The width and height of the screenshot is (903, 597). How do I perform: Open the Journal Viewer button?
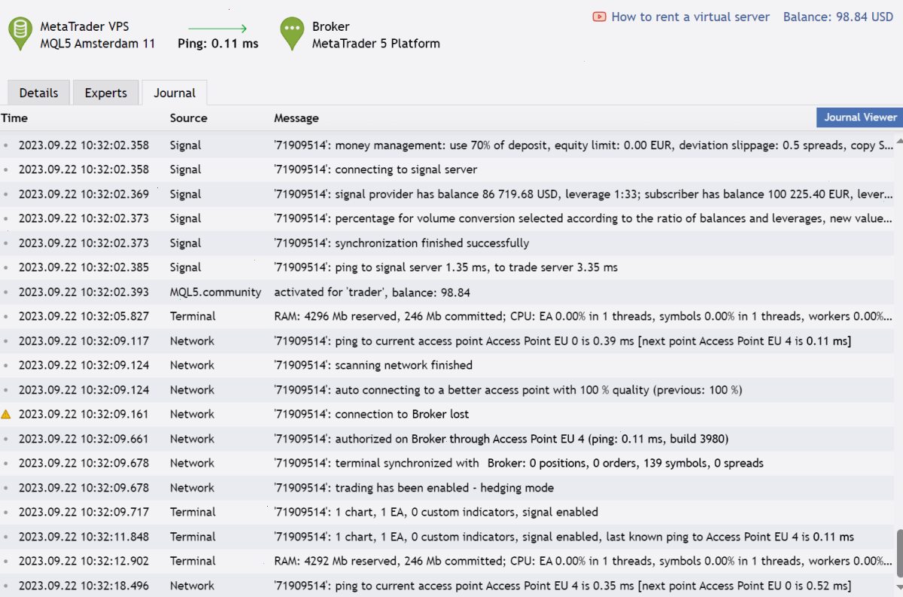[x=860, y=117]
